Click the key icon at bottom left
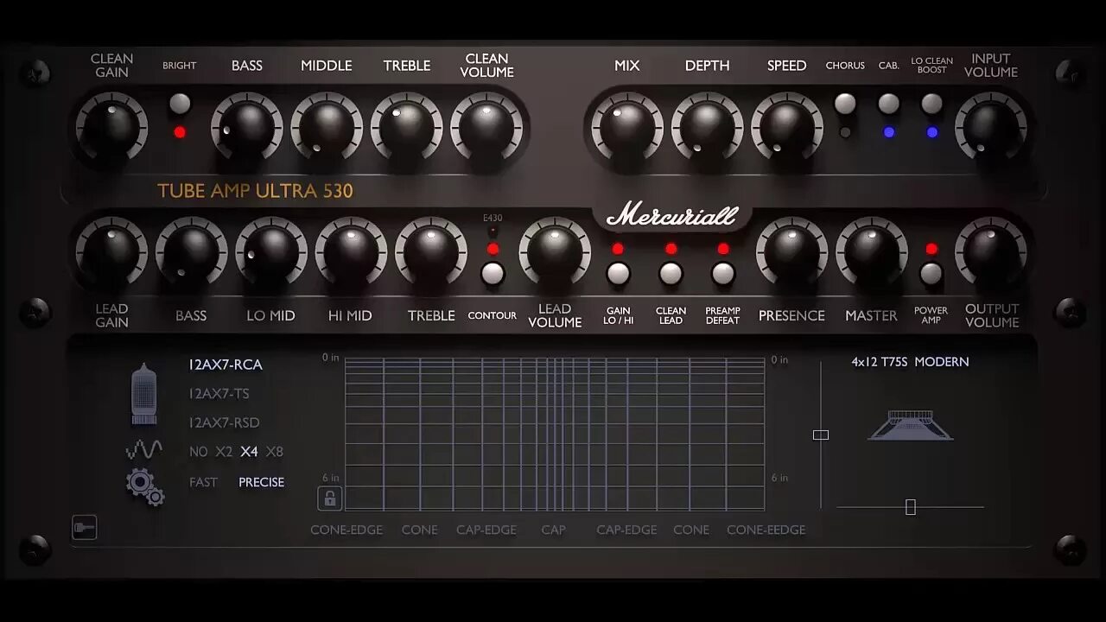 coord(84,527)
